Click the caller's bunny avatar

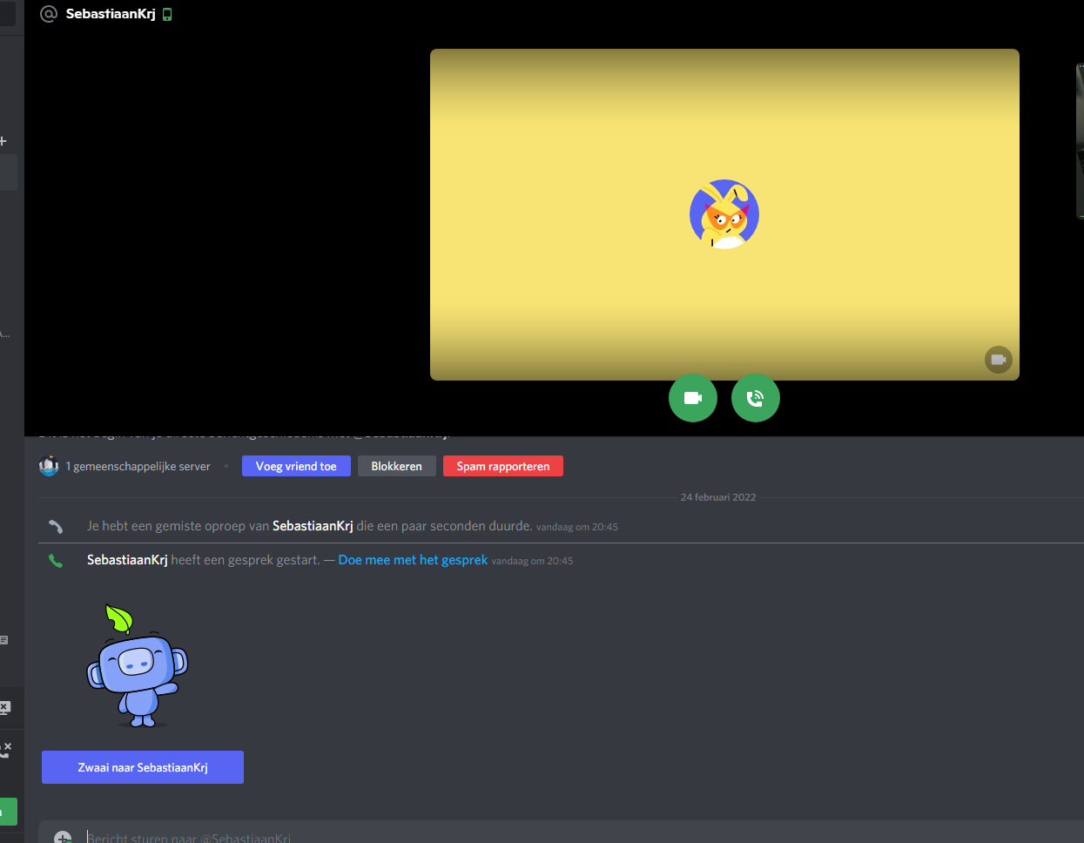click(x=724, y=214)
